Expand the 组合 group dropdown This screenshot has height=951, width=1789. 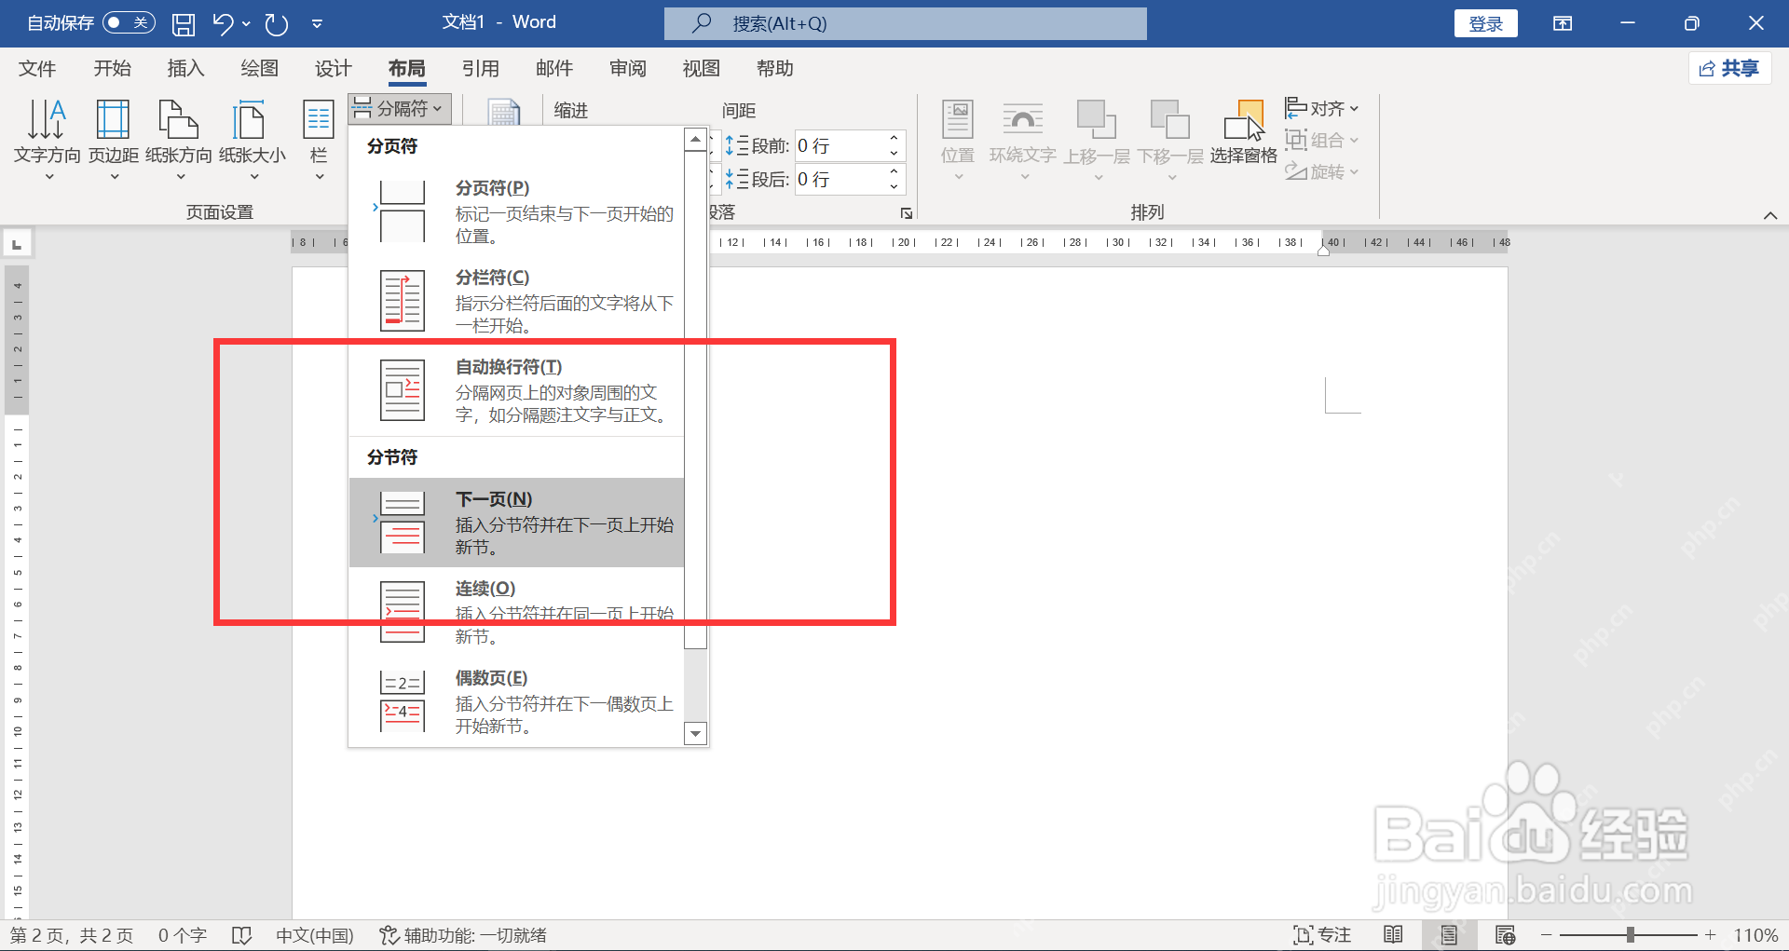(1321, 140)
